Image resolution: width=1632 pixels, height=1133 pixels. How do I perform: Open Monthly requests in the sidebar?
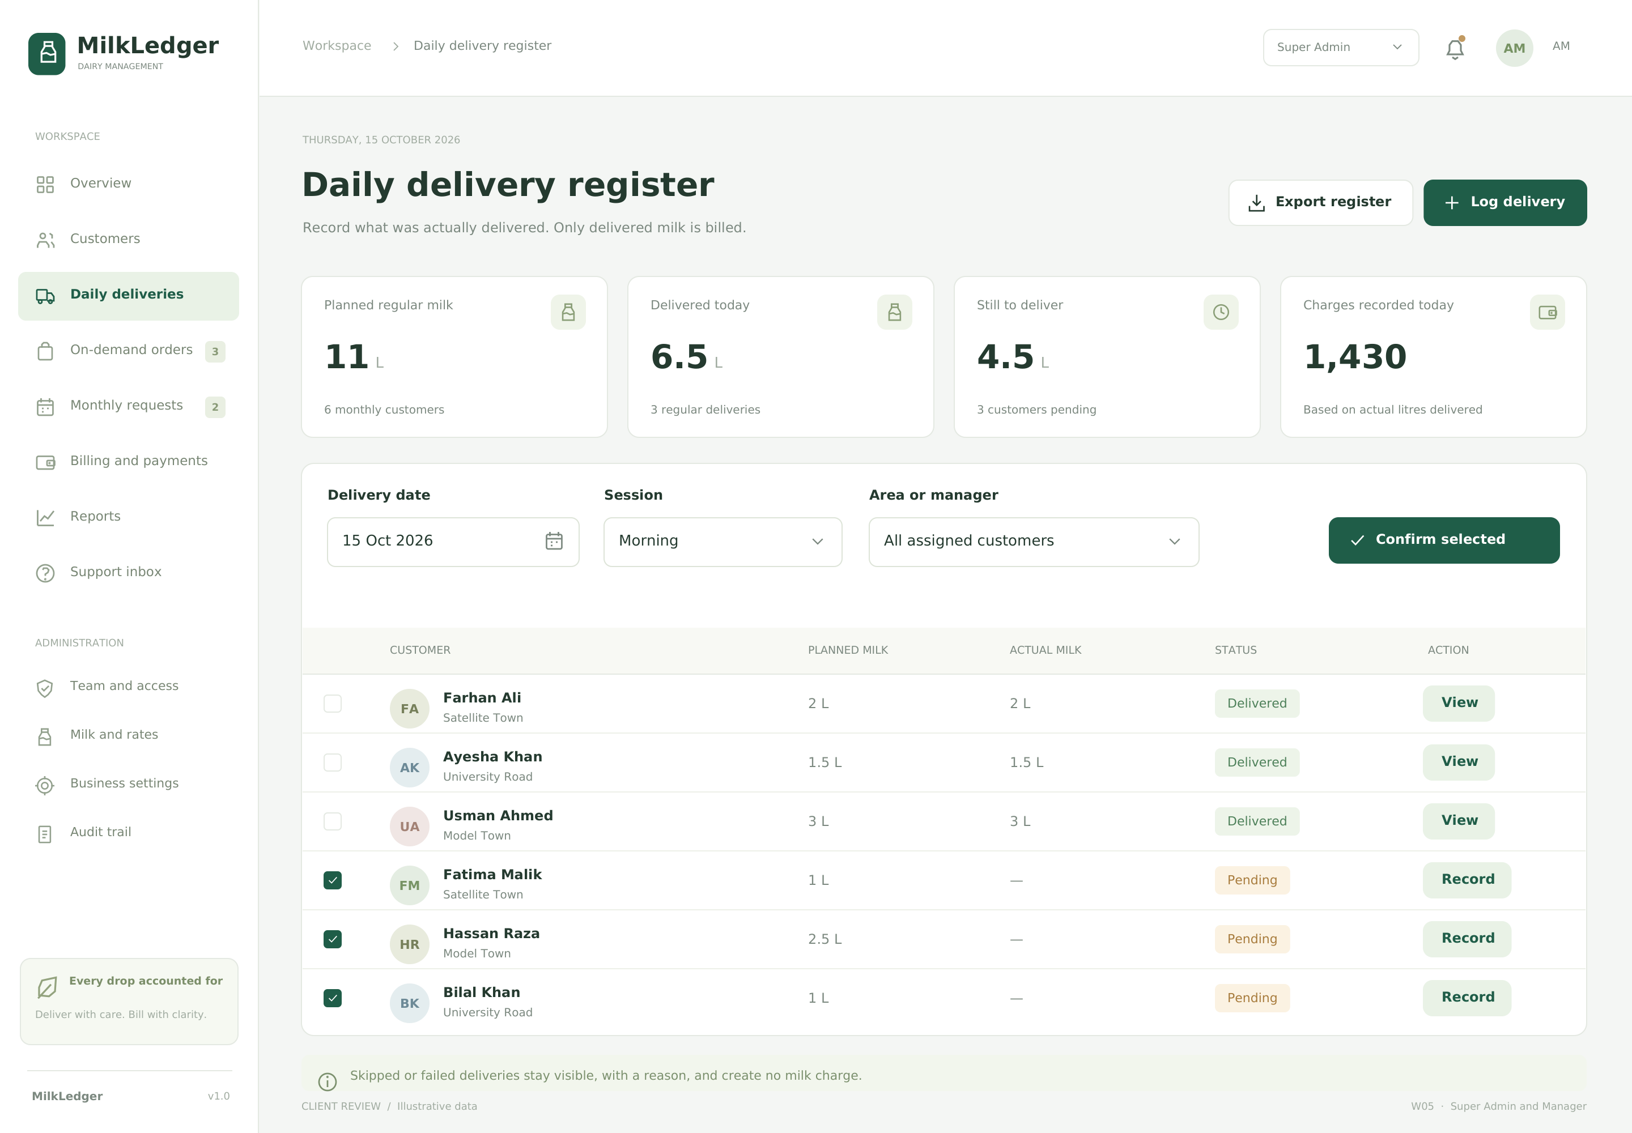129,406
